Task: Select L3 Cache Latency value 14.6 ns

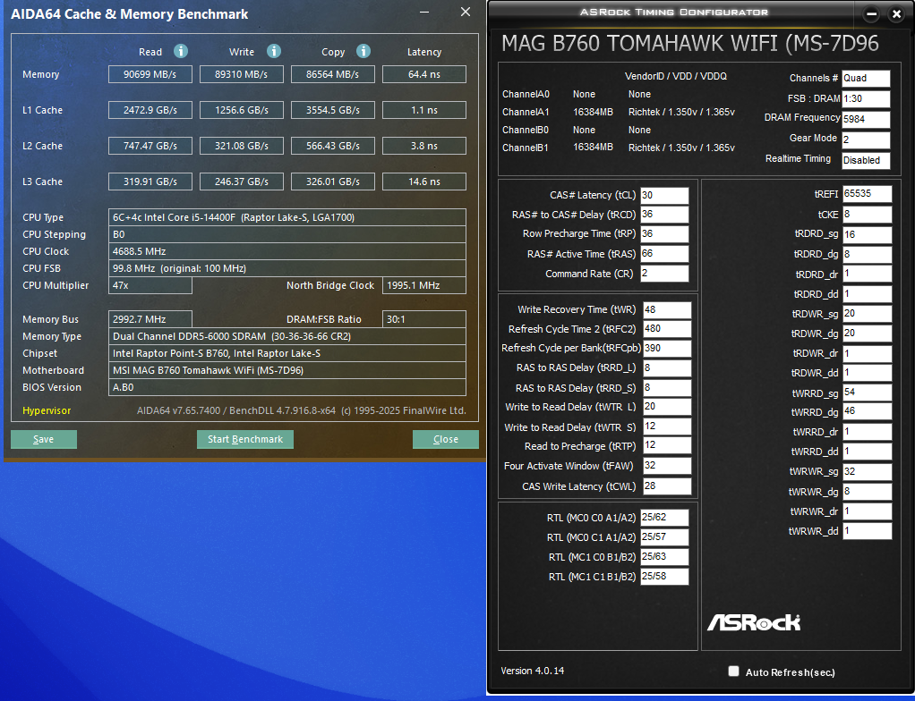Action: 424,182
